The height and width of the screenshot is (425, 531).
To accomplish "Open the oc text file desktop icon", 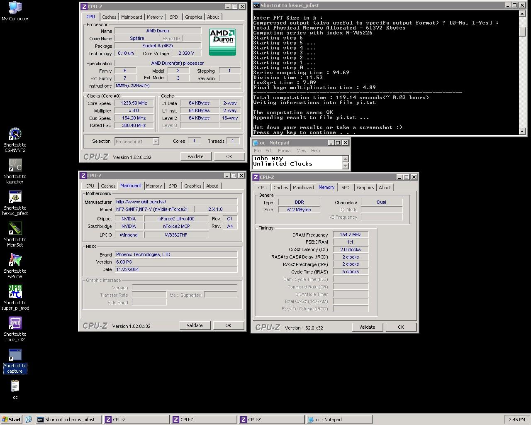I will (x=15, y=390).
